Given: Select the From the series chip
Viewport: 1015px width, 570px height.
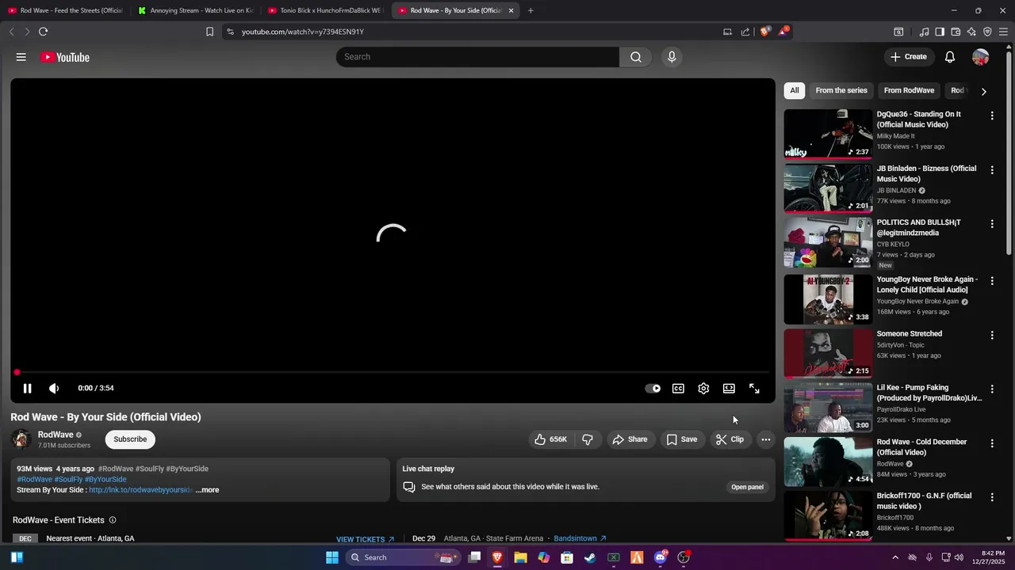Looking at the screenshot, I should pos(841,90).
